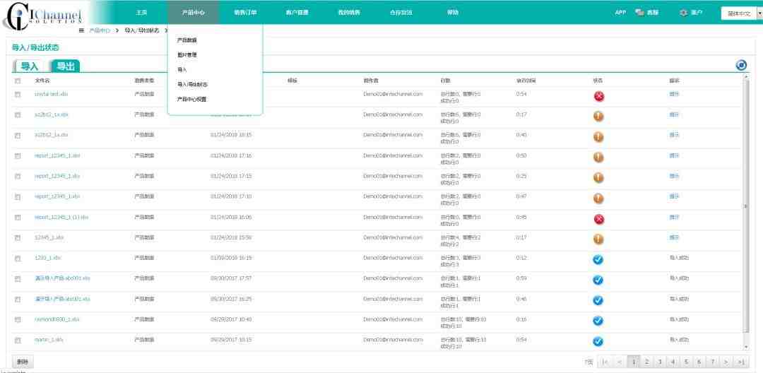Check the box for crystal test.xls

point(18,95)
